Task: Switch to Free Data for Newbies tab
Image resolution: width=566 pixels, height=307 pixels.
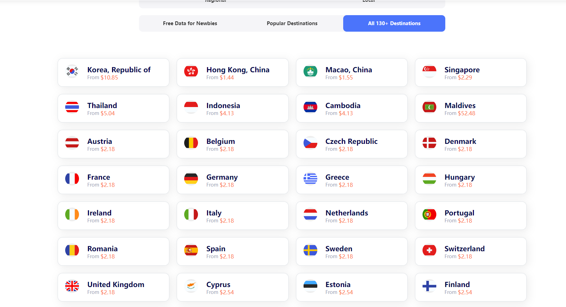Action: tap(190, 23)
